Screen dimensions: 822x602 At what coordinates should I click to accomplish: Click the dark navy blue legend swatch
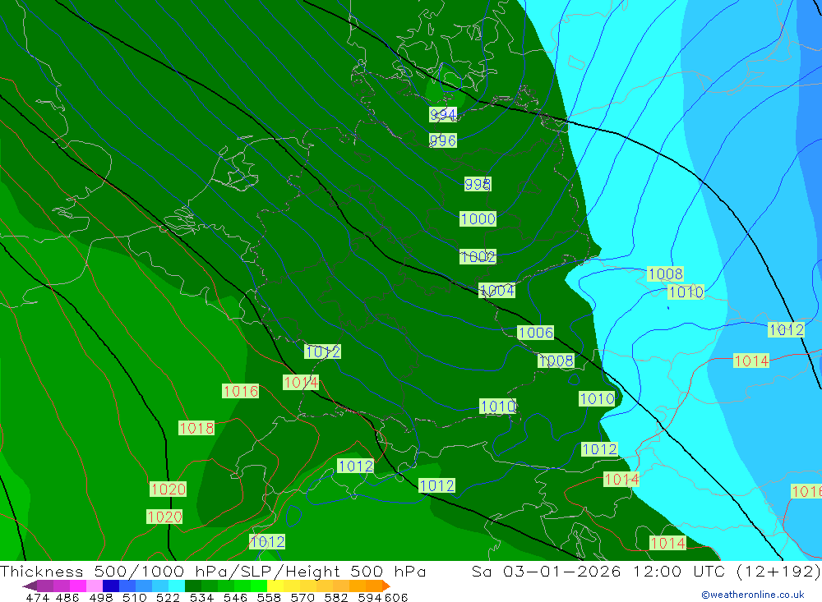(x=111, y=586)
